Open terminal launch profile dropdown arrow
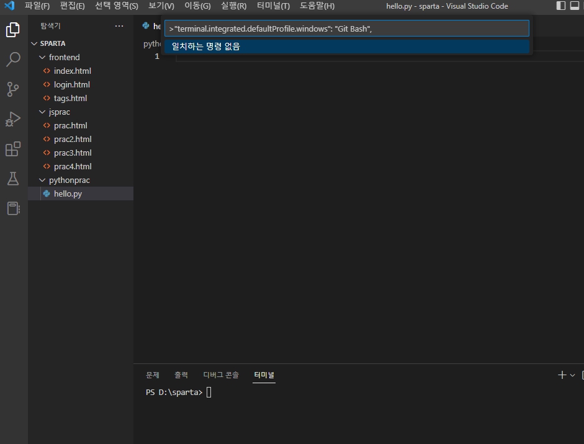Screen dimensions: 584x444 click(572, 375)
